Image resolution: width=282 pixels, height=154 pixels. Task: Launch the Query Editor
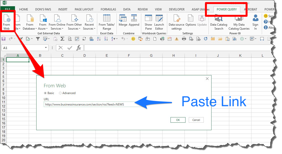coord(159,22)
